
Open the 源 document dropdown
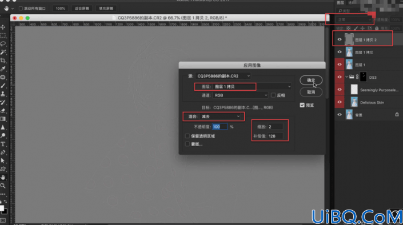click(223, 76)
